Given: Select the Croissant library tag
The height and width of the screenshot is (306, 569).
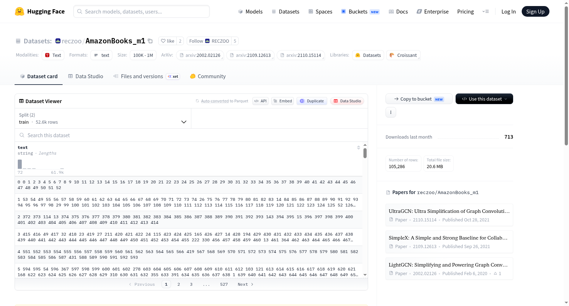Looking at the screenshot, I should (x=403, y=55).
